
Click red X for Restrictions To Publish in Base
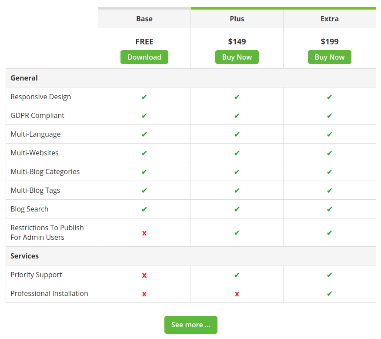coord(144,233)
